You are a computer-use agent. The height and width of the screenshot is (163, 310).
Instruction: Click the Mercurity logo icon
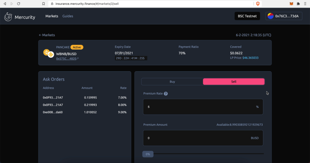pyautogui.click(x=8, y=17)
